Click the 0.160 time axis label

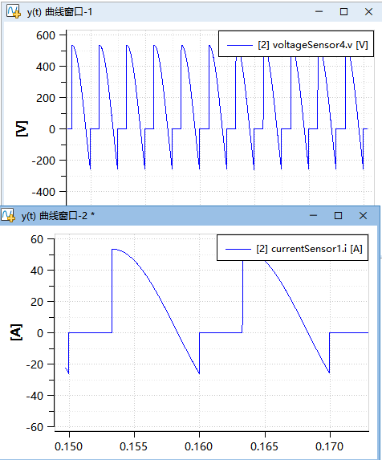(x=198, y=446)
